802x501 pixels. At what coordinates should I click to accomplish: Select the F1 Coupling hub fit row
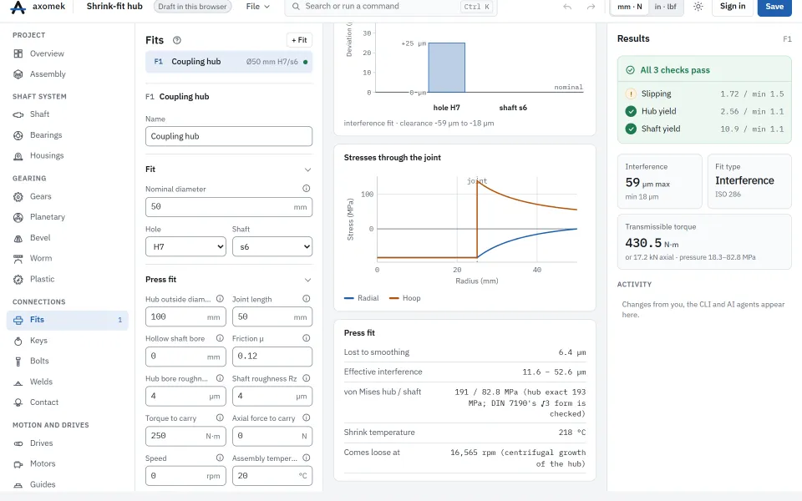coord(229,62)
